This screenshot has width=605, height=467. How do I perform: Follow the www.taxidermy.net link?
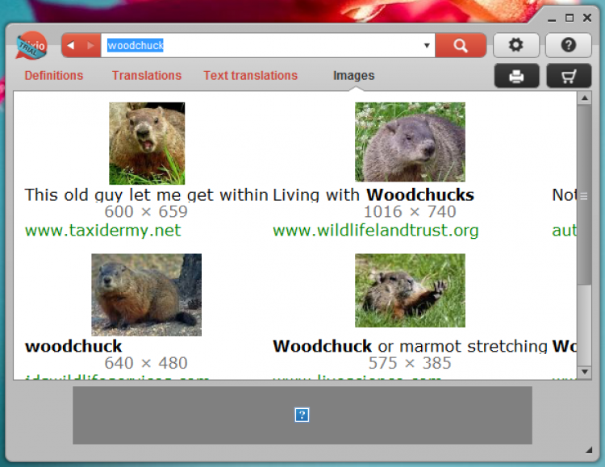tap(102, 231)
